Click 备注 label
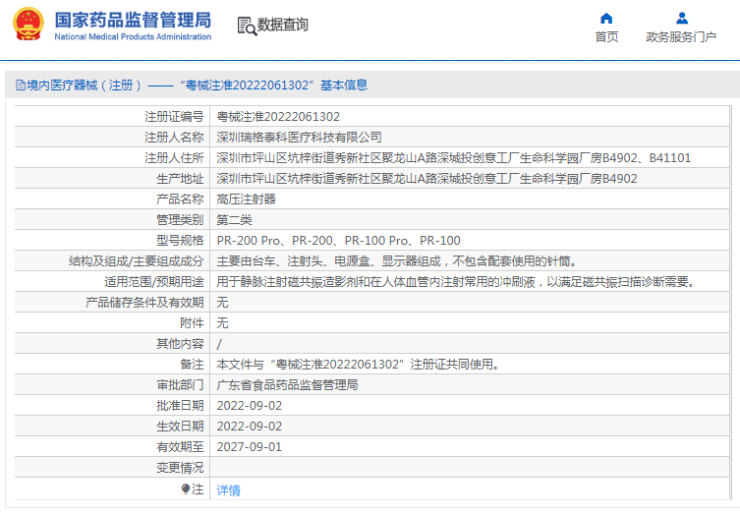This screenshot has width=740, height=514. click(x=192, y=365)
